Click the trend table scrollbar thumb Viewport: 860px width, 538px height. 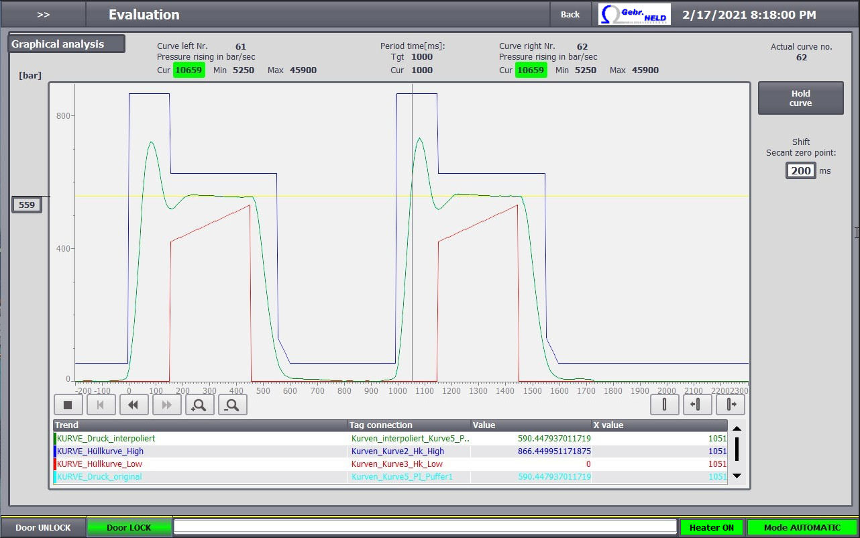[737, 449]
